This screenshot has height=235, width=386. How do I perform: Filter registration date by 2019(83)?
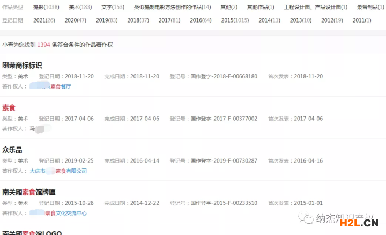point(107,20)
